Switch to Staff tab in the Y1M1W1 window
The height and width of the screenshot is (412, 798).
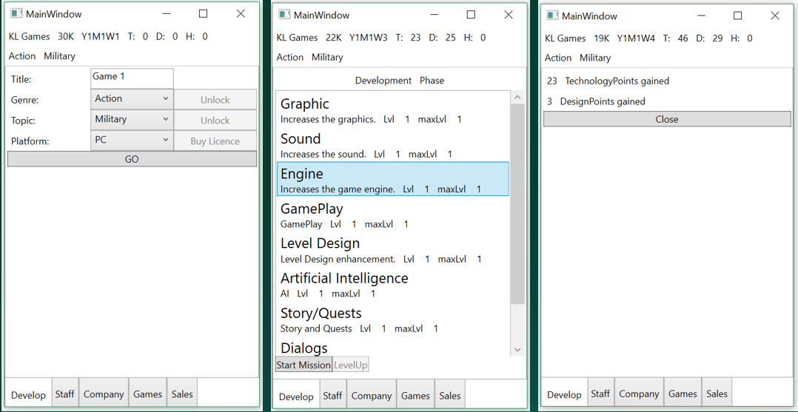click(65, 394)
